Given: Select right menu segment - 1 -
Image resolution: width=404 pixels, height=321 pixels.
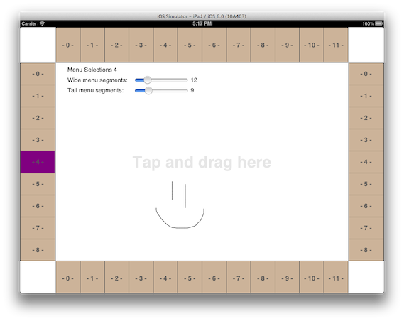Looking at the screenshot, I should (x=366, y=96).
